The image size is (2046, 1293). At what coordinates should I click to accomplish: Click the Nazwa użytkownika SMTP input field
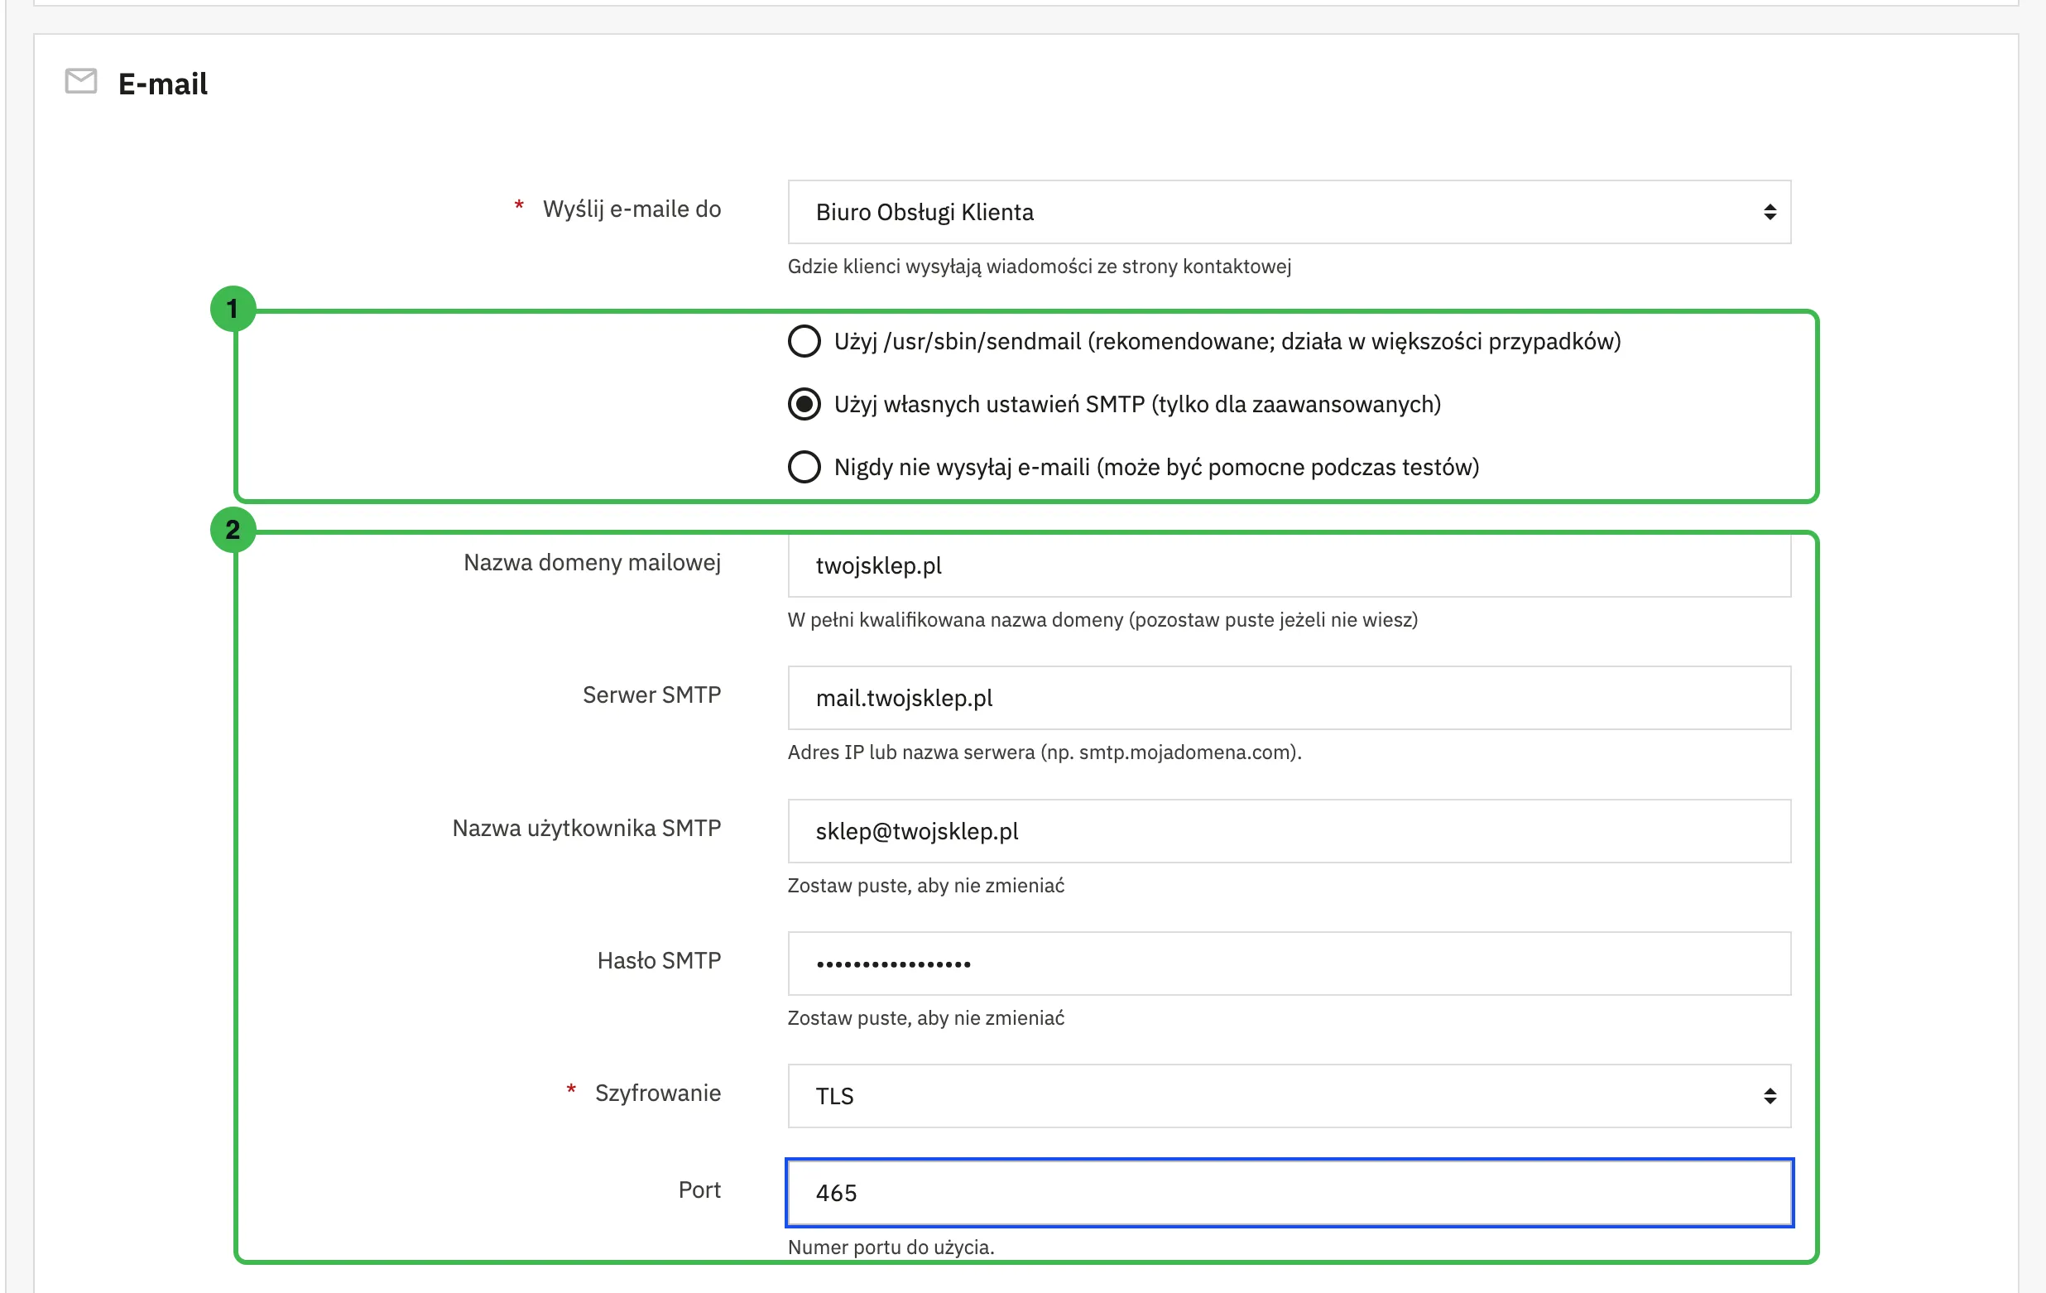[x=1289, y=831]
